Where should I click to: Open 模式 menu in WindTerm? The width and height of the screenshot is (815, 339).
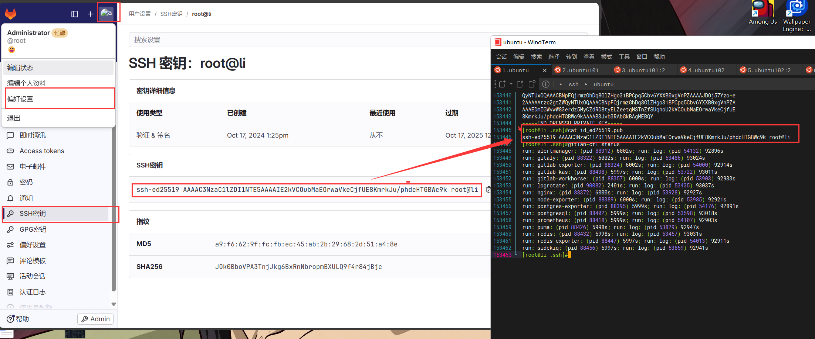(x=606, y=56)
